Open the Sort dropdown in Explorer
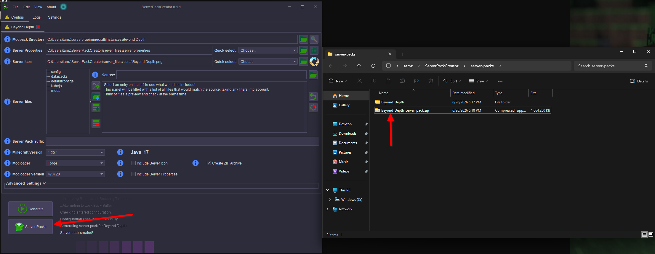This screenshot has height=254, width=655. 452,81
